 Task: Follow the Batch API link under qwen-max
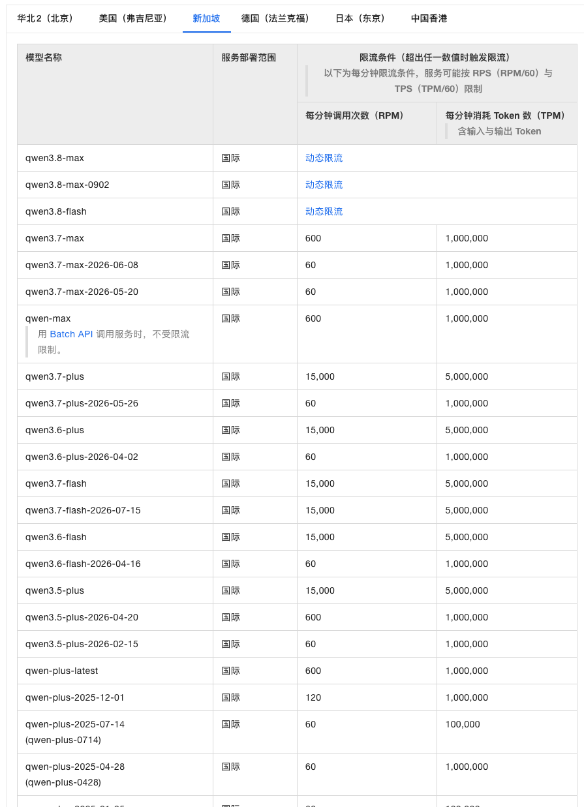71,334
